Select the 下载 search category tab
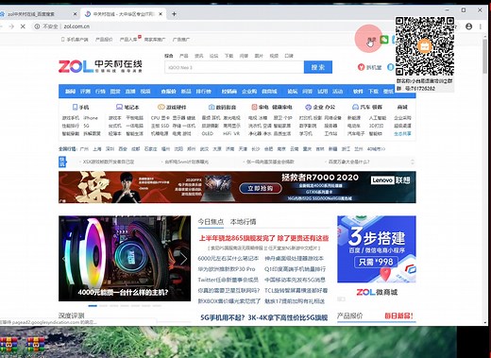The image size is (491, 358). pos(229,56)
